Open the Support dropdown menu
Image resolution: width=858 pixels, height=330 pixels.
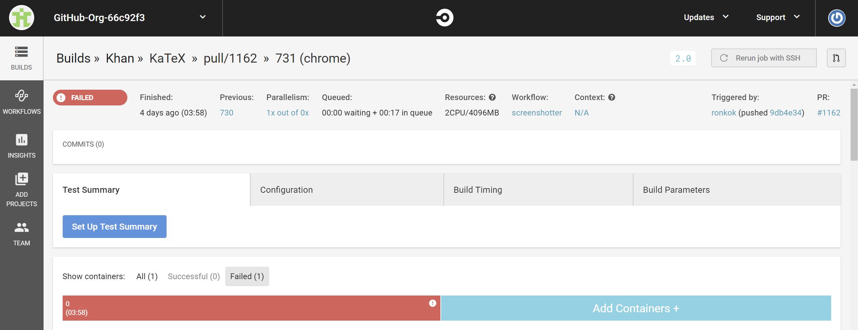pyautogui.click(x=778, y=17)
